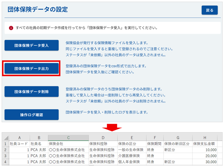Viewport: 224px width, 167px height.
Task: Click 〇〇生命保険株式会社 in row 3
Action: (x=68, y=156)
